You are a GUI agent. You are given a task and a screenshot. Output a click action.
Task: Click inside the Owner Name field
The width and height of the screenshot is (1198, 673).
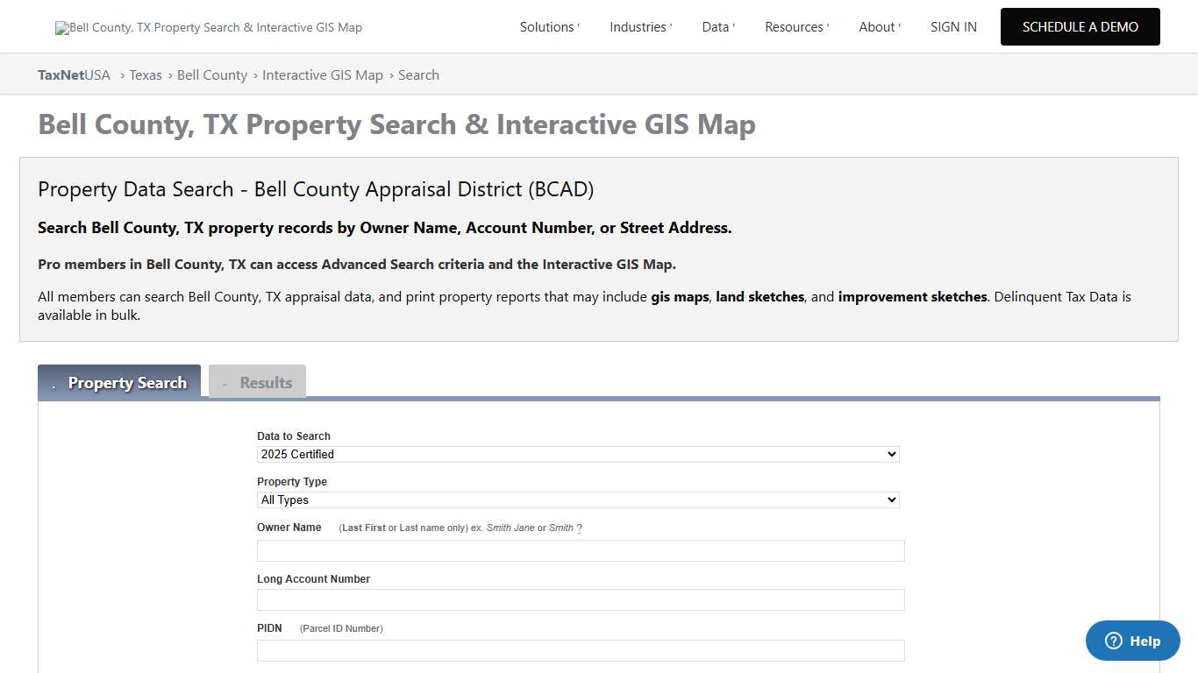tap(580, 550)
